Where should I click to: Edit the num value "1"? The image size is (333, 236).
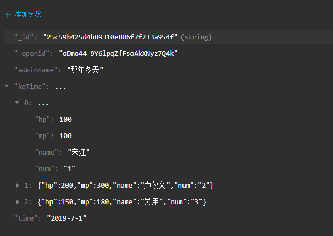tap(70, 169)
